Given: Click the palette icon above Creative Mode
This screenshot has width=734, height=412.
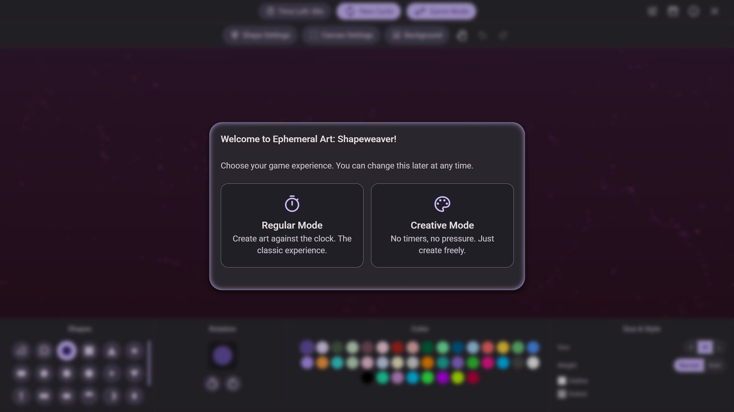Looking at the screenshot, I should pyautogui.click(x=442, y=204).
